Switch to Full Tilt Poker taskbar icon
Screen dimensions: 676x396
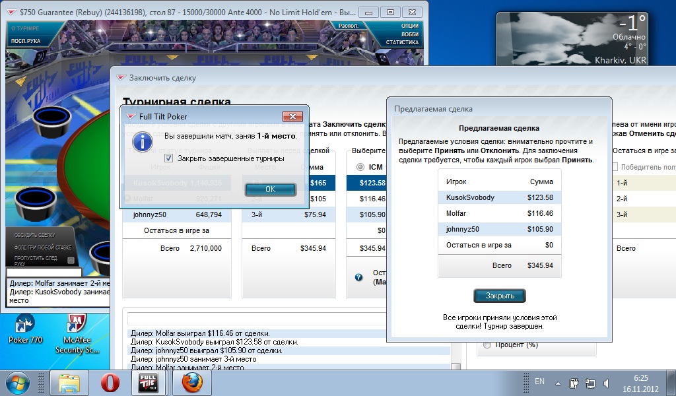[x=148, y=383]
